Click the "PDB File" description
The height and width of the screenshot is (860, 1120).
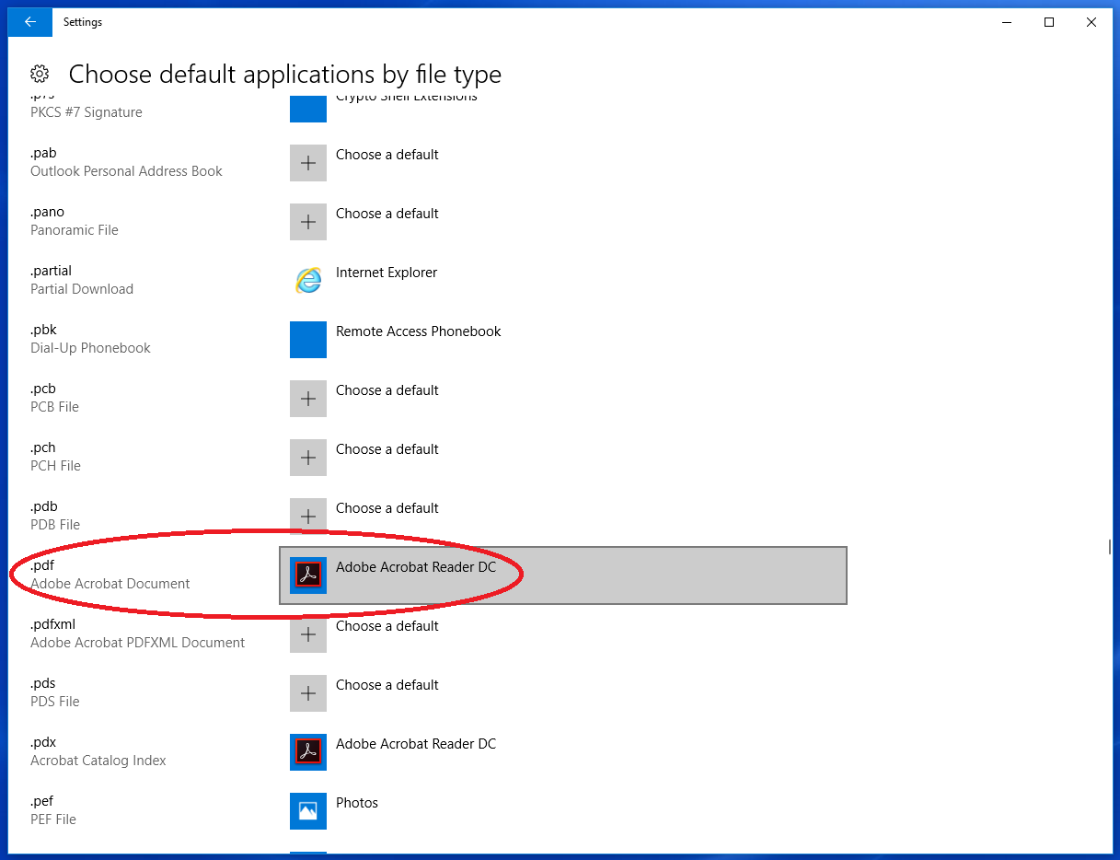[x=55, y=525]
